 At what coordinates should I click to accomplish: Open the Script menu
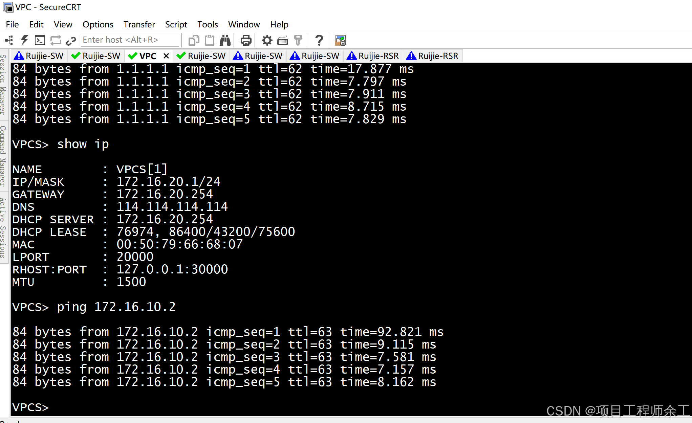(176, 25)
